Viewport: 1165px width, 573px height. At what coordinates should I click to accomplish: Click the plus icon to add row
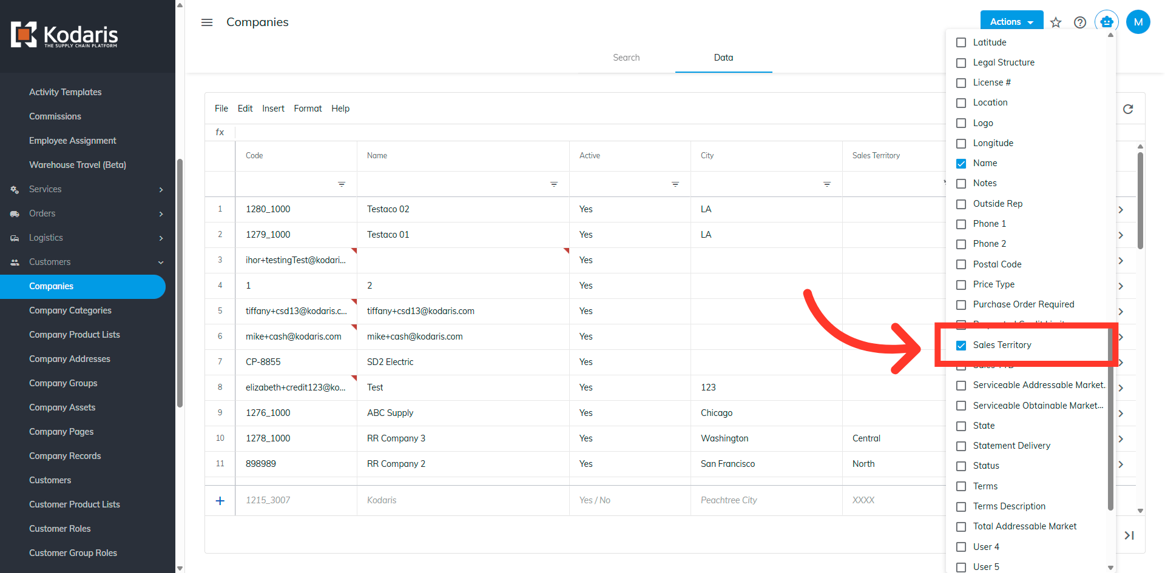(x=220, y=501)
